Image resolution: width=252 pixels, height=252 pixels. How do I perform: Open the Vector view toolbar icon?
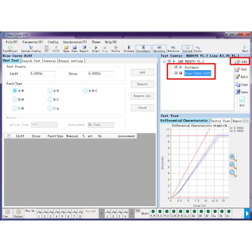click(x=115, y=48)
